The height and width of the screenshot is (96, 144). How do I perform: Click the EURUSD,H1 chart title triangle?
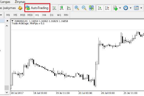(12, 21)
